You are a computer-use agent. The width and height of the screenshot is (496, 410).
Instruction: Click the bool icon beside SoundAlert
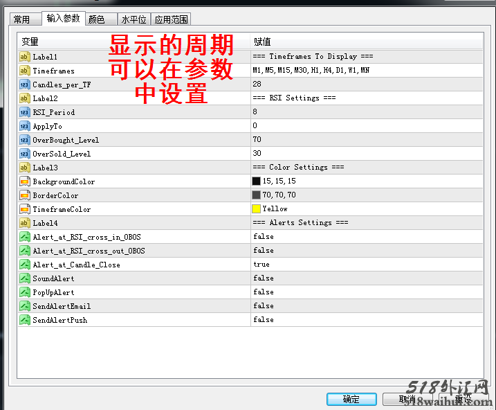tap(25, 278)
